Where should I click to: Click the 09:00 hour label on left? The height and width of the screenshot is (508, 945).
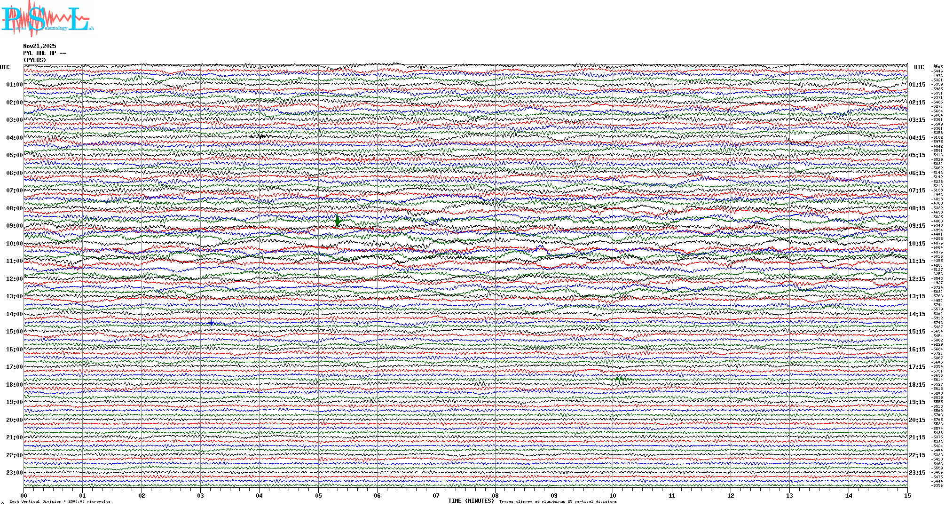(x=14, y=226)
